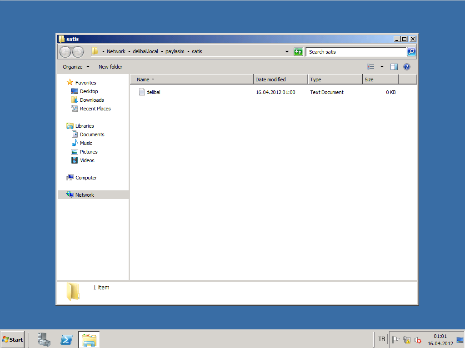Open Downloads in Favorites
Image resolution: width=465 pixels, height=348 pixels.
92,100
